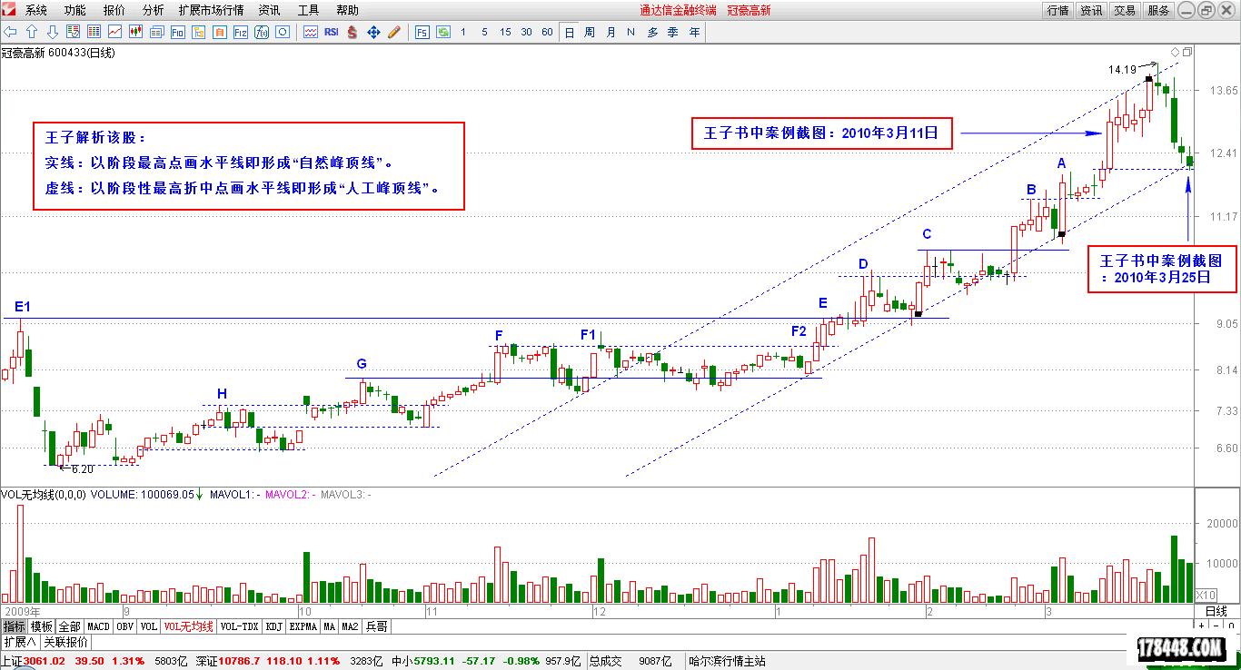Select the VOL-TDX indicator tab
Image resolution: width=1241 pixels, height=670 pixels.
pyautogui.click(x=241, y=626)
